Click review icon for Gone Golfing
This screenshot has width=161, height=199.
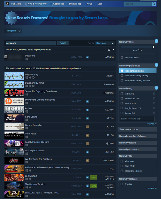tap(87, 118)
